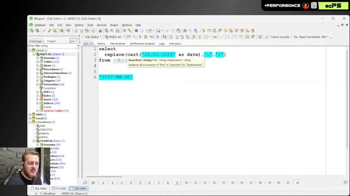The image size is (350, 196).
Task: Click the Register Database icon
Action: 32,30
